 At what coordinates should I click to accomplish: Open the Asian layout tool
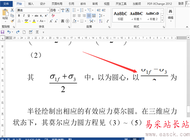(91, 21)
